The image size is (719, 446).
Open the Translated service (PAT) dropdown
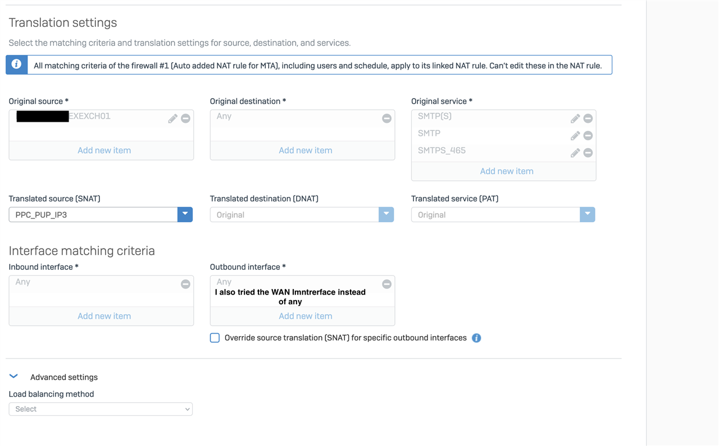coord(503,214)
